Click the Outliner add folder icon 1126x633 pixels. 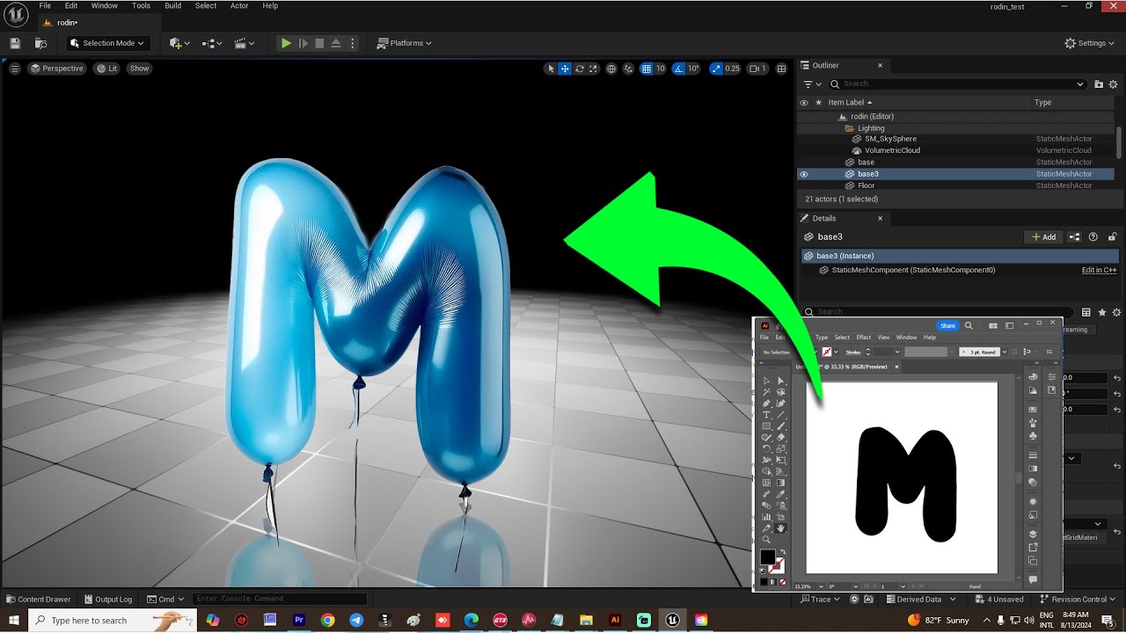click(x=1099, y=84)
